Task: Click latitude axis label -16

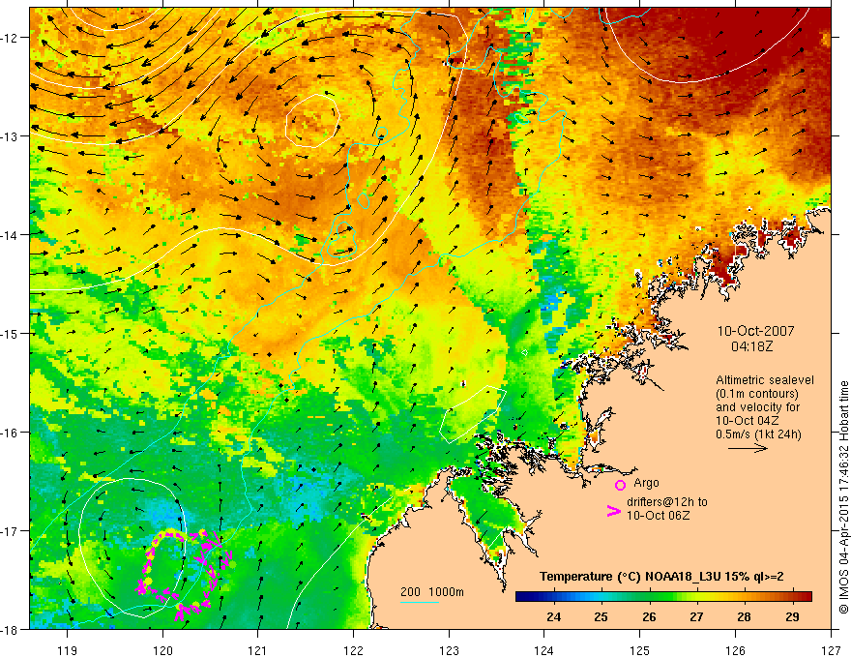Action: point(10,433)
